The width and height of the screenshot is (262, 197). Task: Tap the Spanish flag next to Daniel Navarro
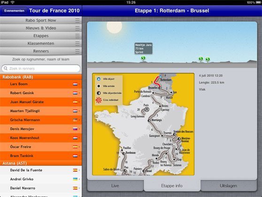[x=75, y=188]
